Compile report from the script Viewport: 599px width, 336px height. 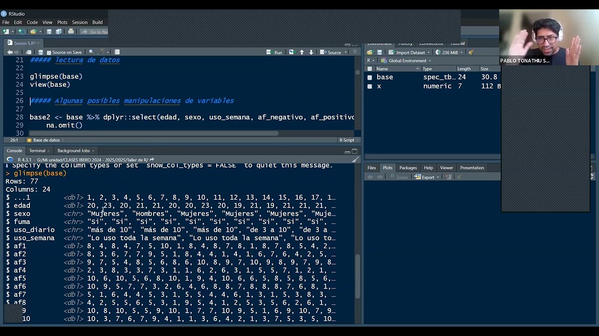click(x=117, y=52)
